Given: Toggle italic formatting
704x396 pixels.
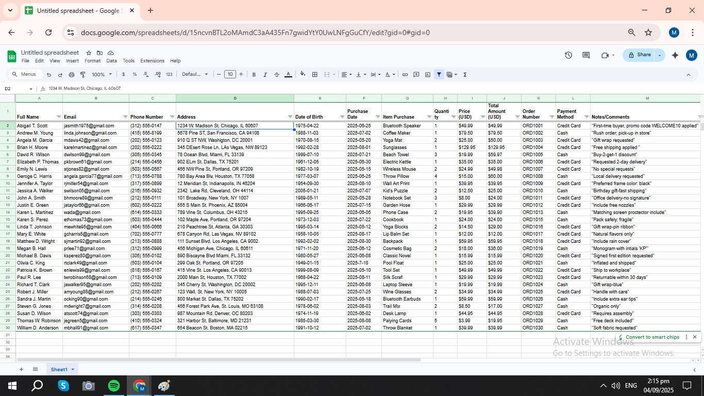Looking at the screenshot, I should 265,75.
